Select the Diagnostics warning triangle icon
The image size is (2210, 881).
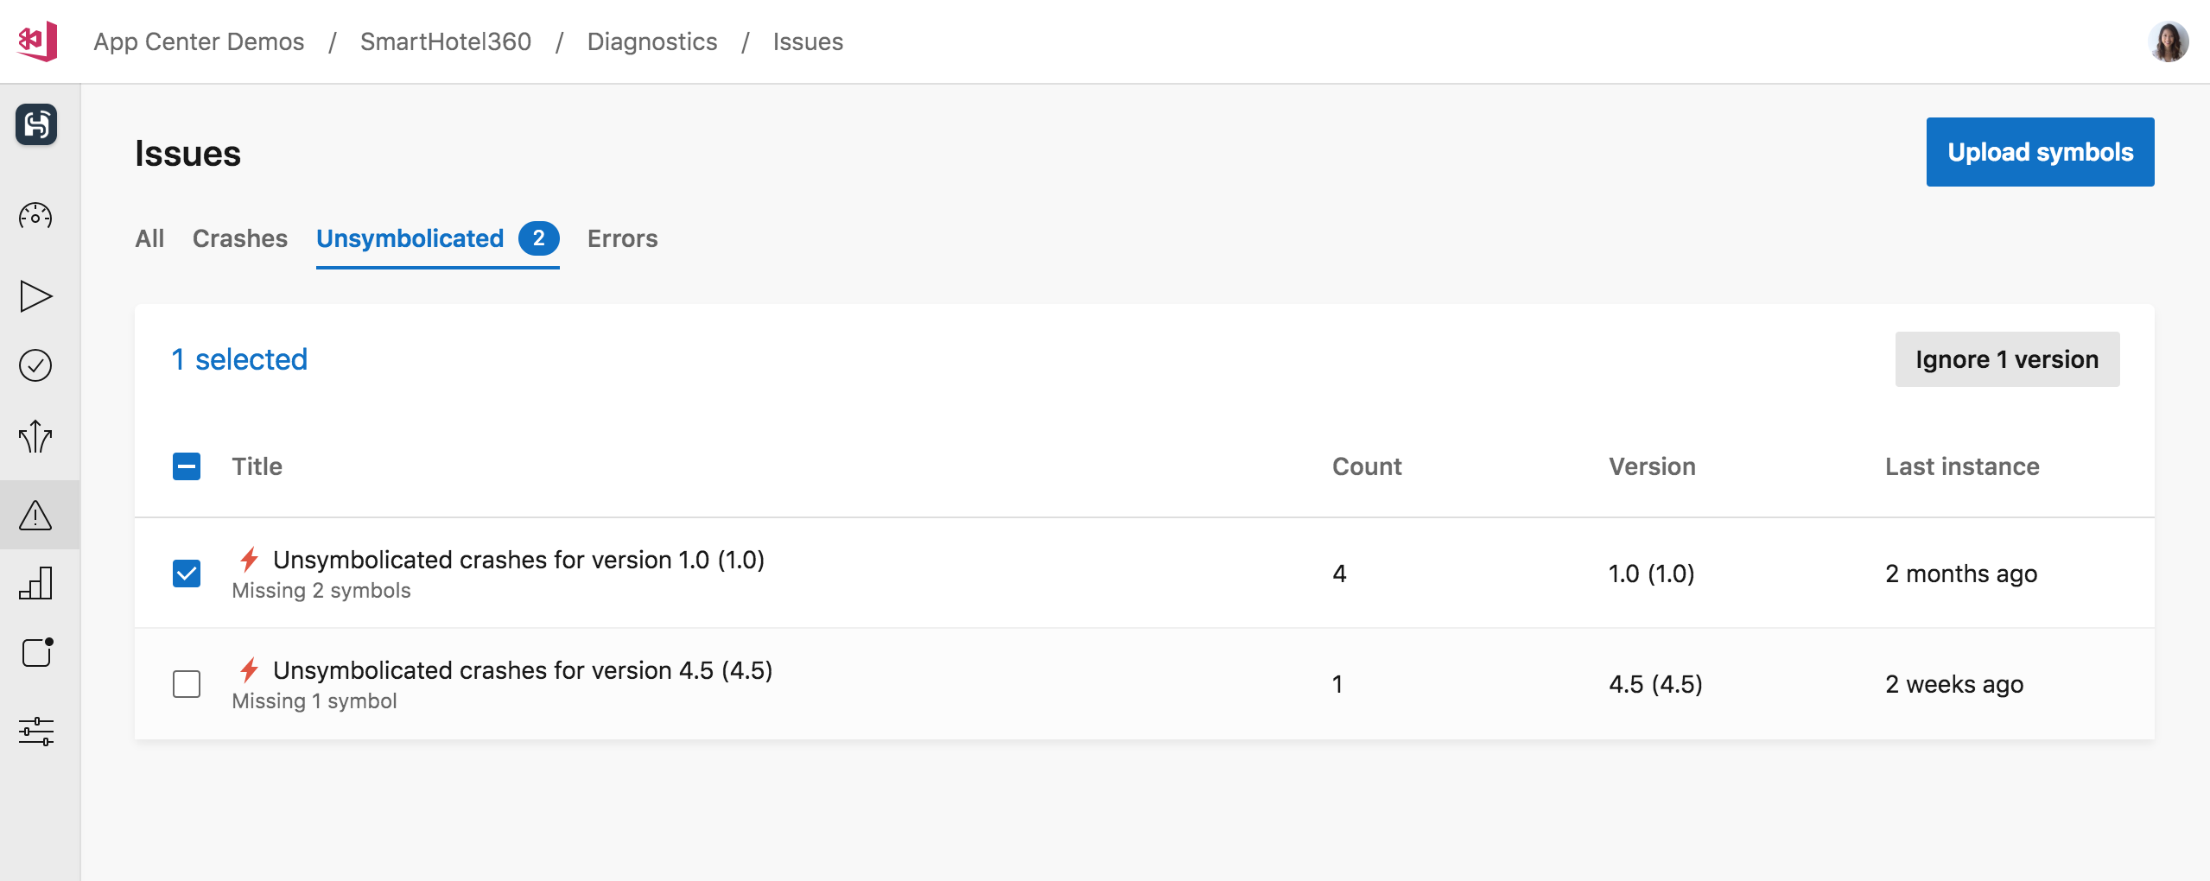coord(35,515)
